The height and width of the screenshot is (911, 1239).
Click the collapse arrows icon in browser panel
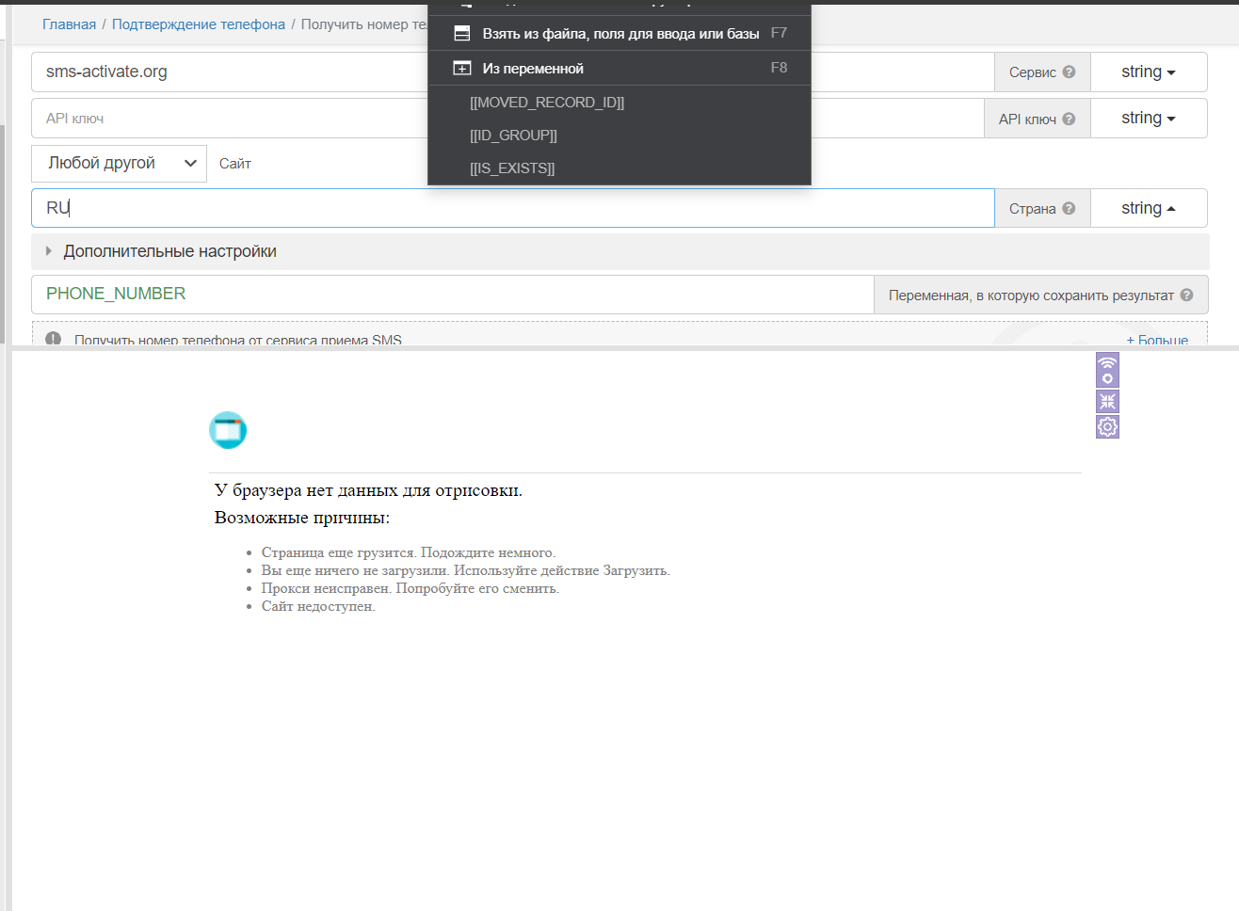pos(1107,402)
